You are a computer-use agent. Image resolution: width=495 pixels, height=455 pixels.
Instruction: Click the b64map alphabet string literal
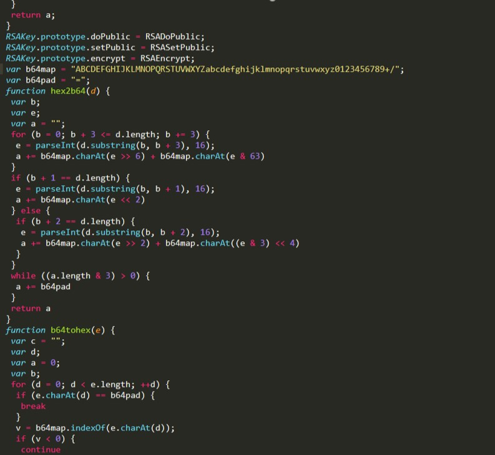coord(235,69)
